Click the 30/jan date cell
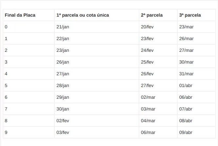The height and width of the screenshot is (146, 218). coord(63,109)
